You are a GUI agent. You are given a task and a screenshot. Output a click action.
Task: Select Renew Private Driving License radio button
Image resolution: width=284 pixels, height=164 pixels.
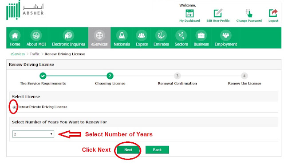coord(14,107)
